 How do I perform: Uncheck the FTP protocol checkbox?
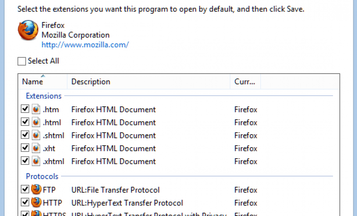pyautogui.click(x=25, y=190)
